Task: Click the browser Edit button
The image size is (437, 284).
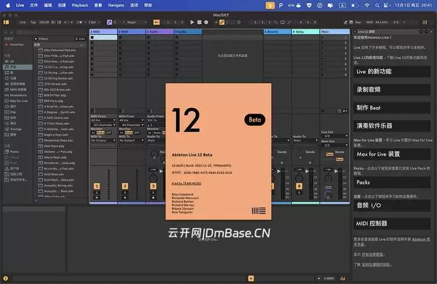Action: pyautogui.click(x=80, y=39)
